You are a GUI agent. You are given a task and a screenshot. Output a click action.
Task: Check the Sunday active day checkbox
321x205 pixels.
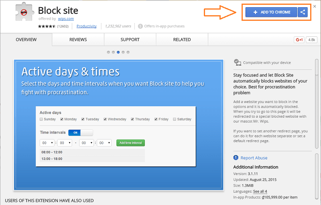[41, 119]
